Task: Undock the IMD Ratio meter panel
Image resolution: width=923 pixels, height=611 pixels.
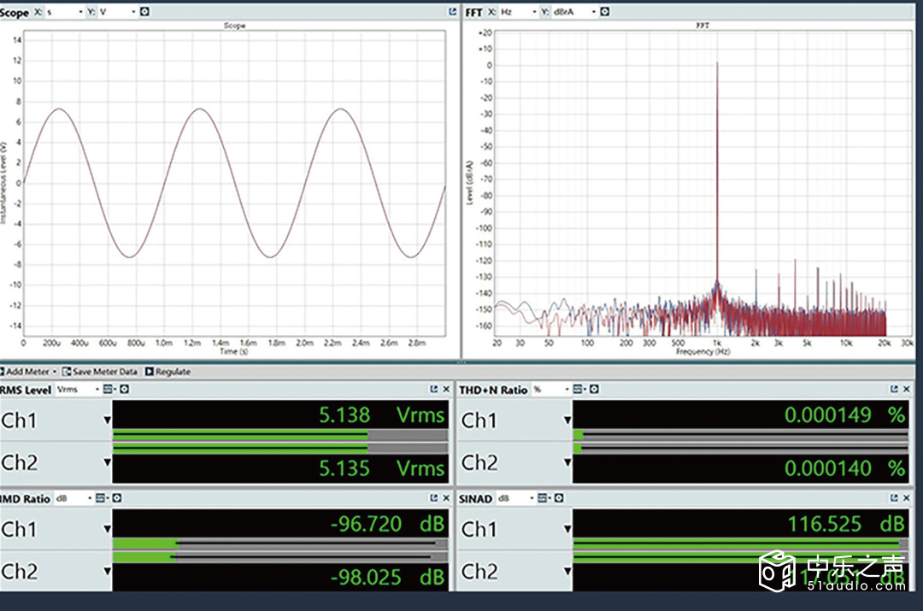Action: click(434, 498)
